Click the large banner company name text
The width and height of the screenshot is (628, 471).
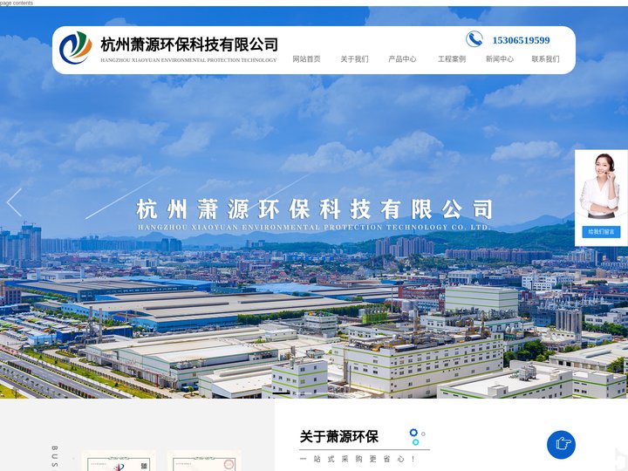[314, 209]
